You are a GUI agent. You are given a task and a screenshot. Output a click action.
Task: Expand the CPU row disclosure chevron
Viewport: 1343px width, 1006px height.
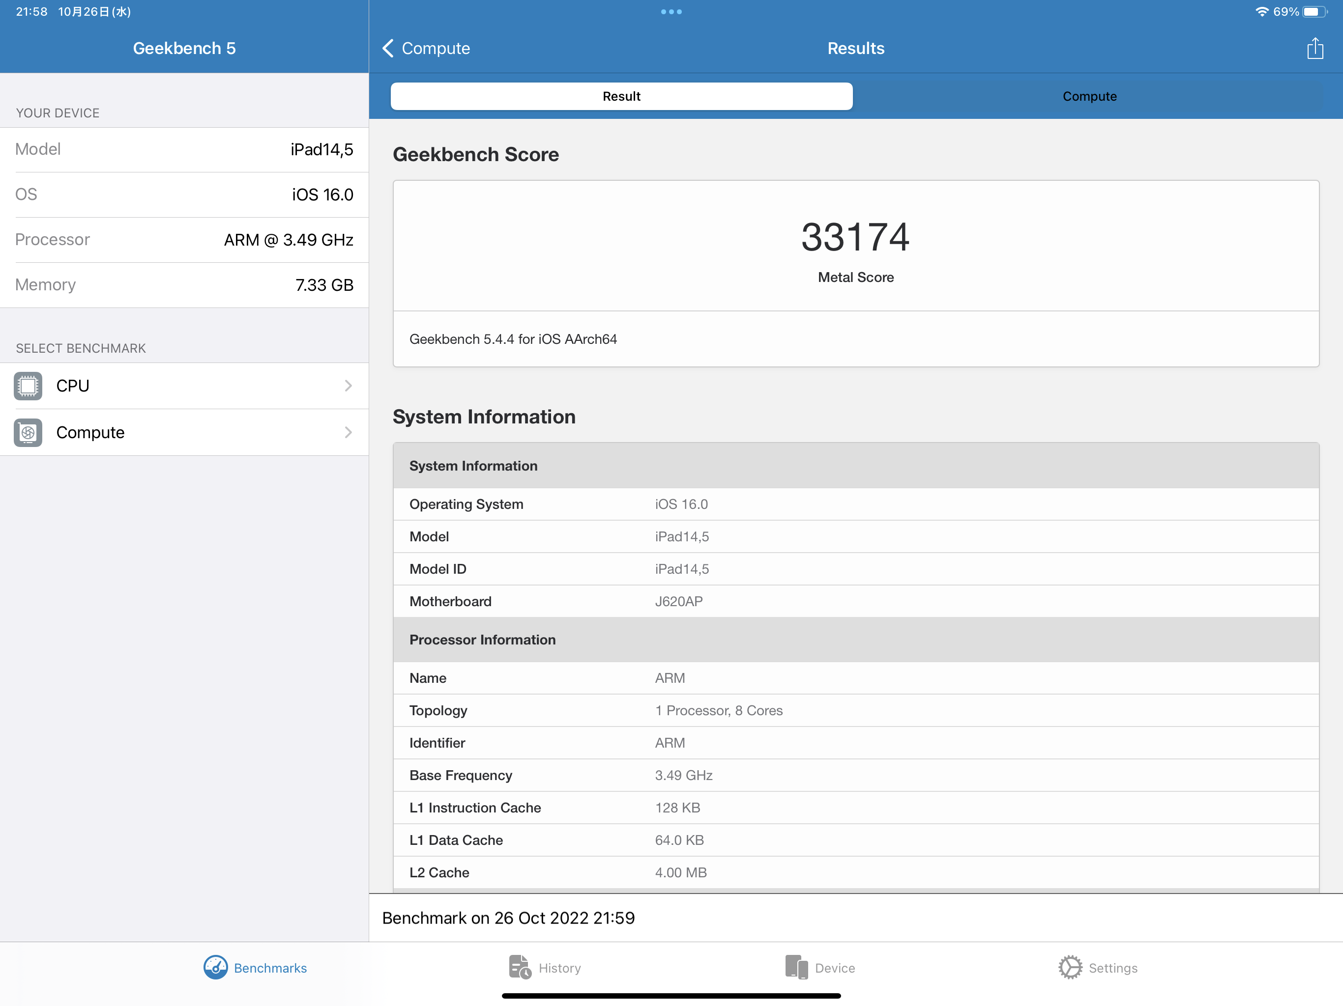[x=348, y=386]
